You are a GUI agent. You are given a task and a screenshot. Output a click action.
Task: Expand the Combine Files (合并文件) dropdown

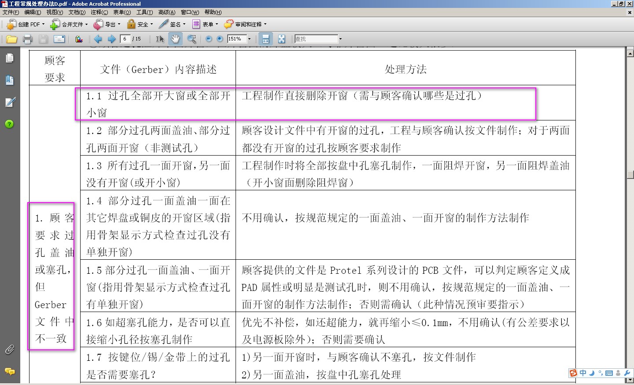pyautogui.click(x=86, y=25)
